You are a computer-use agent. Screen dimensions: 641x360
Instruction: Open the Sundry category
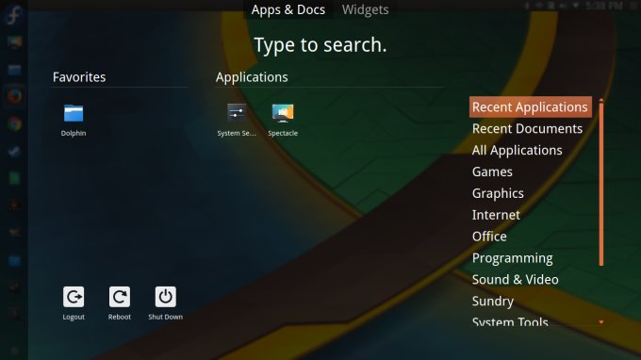[x=493, y=302]
